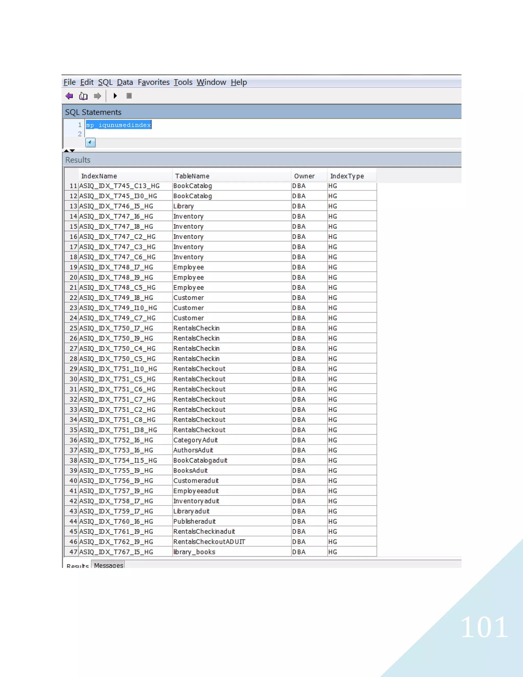Select the Customeraduit table name cell
The image size is (523, 677).
point(231,481)
